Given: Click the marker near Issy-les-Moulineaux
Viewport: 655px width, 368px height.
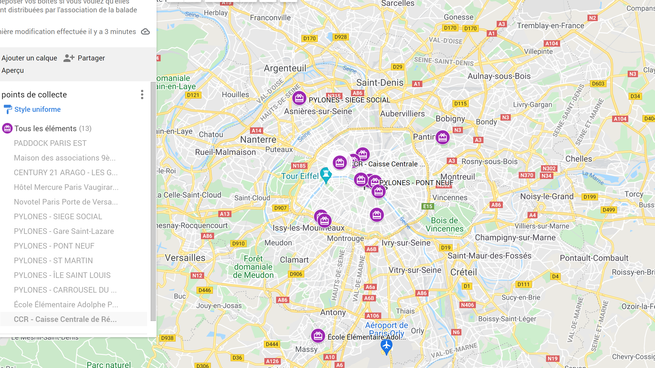Looking at the screenshot, I should point(325,221).
